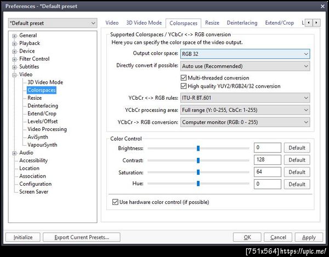Image resolution: width=329 pixels, height=257 pixels.
Task: Select Accessibility in the tree
Action: [33, 161]
